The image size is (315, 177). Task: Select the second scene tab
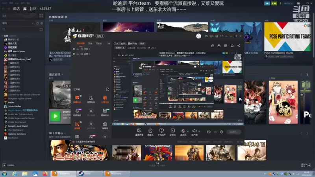[90, 43]
